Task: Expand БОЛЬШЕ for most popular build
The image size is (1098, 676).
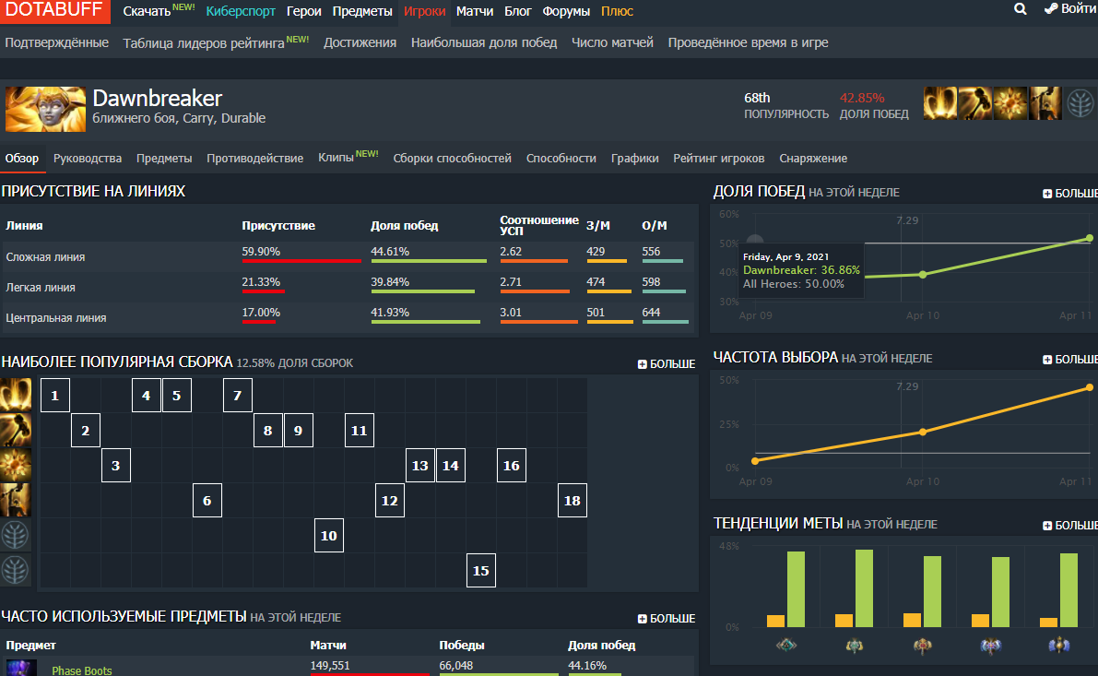Action: click(x=666, y=363)
